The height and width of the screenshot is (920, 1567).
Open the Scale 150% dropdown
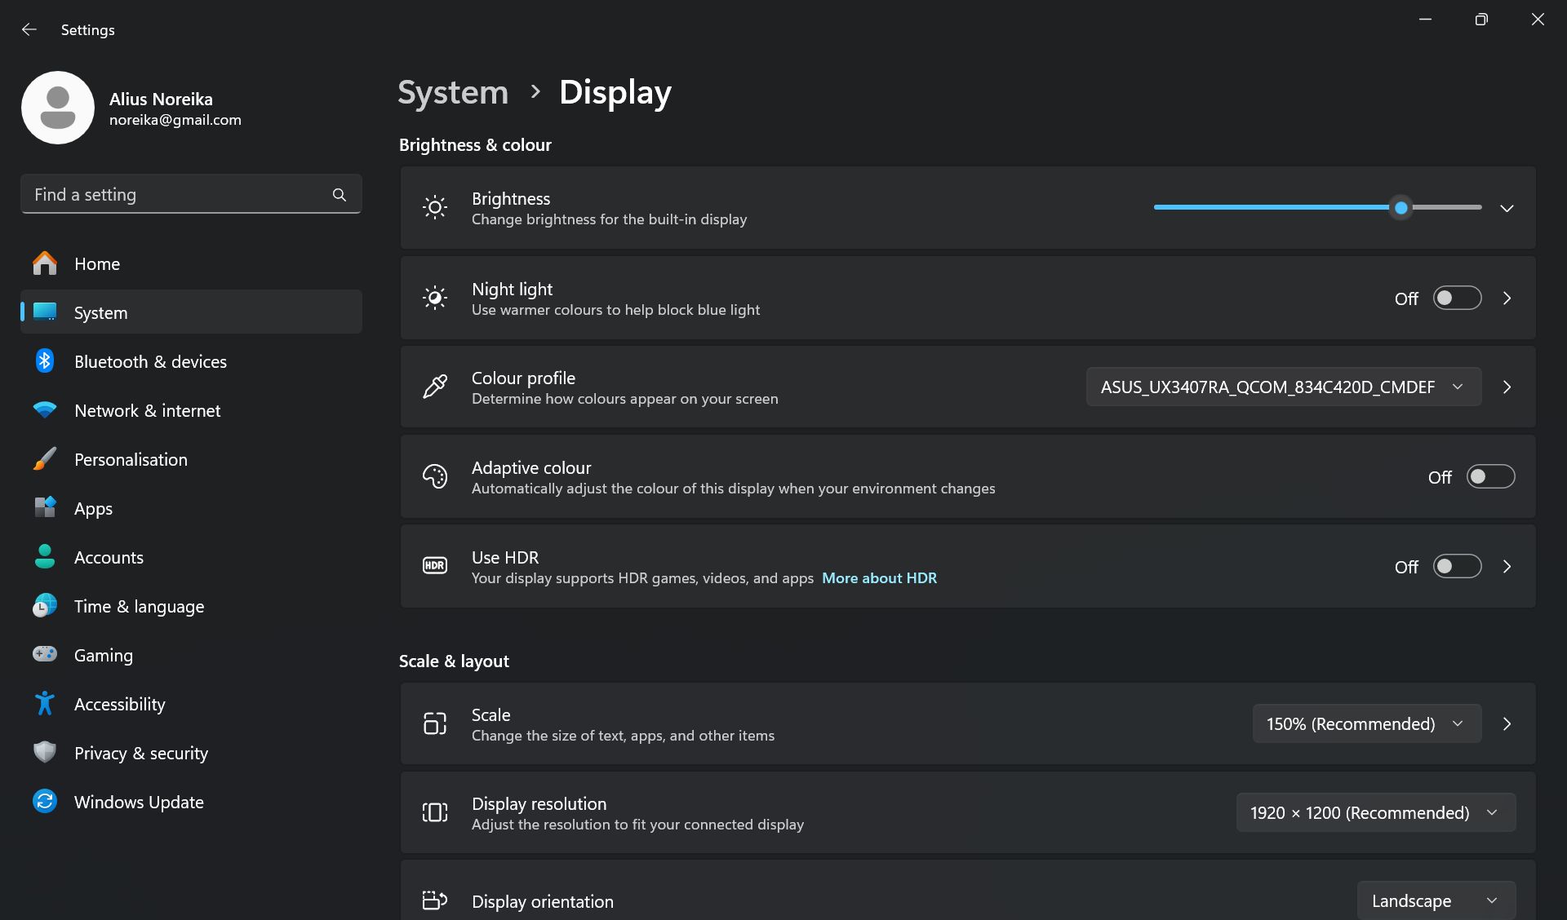pos(1366,723)
